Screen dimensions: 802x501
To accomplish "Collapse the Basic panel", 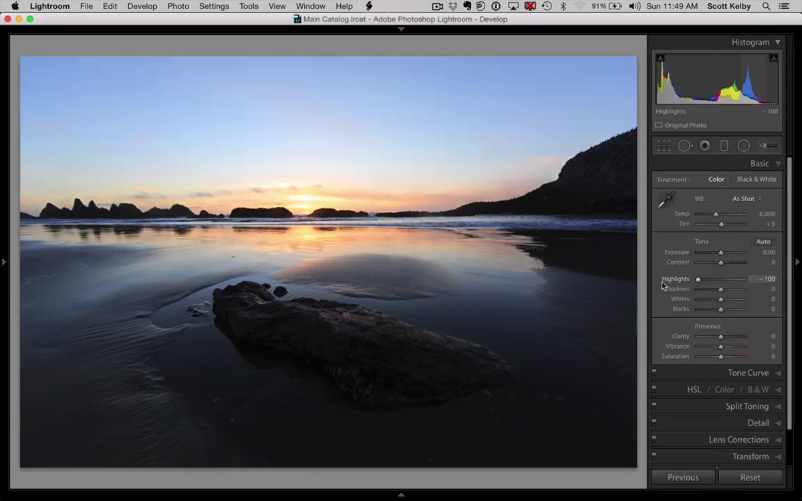I will (777, 164).
